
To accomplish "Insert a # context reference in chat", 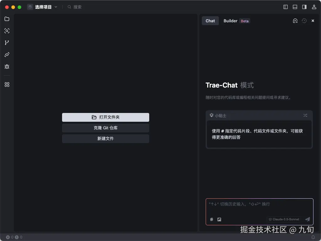I will [212, 219].
